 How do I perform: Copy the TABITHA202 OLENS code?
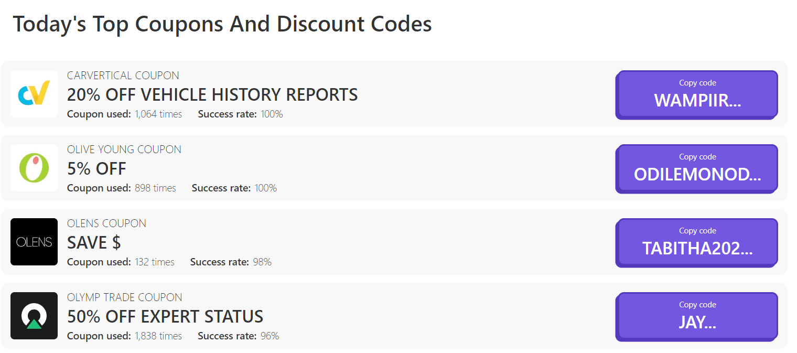pos(696,242)
